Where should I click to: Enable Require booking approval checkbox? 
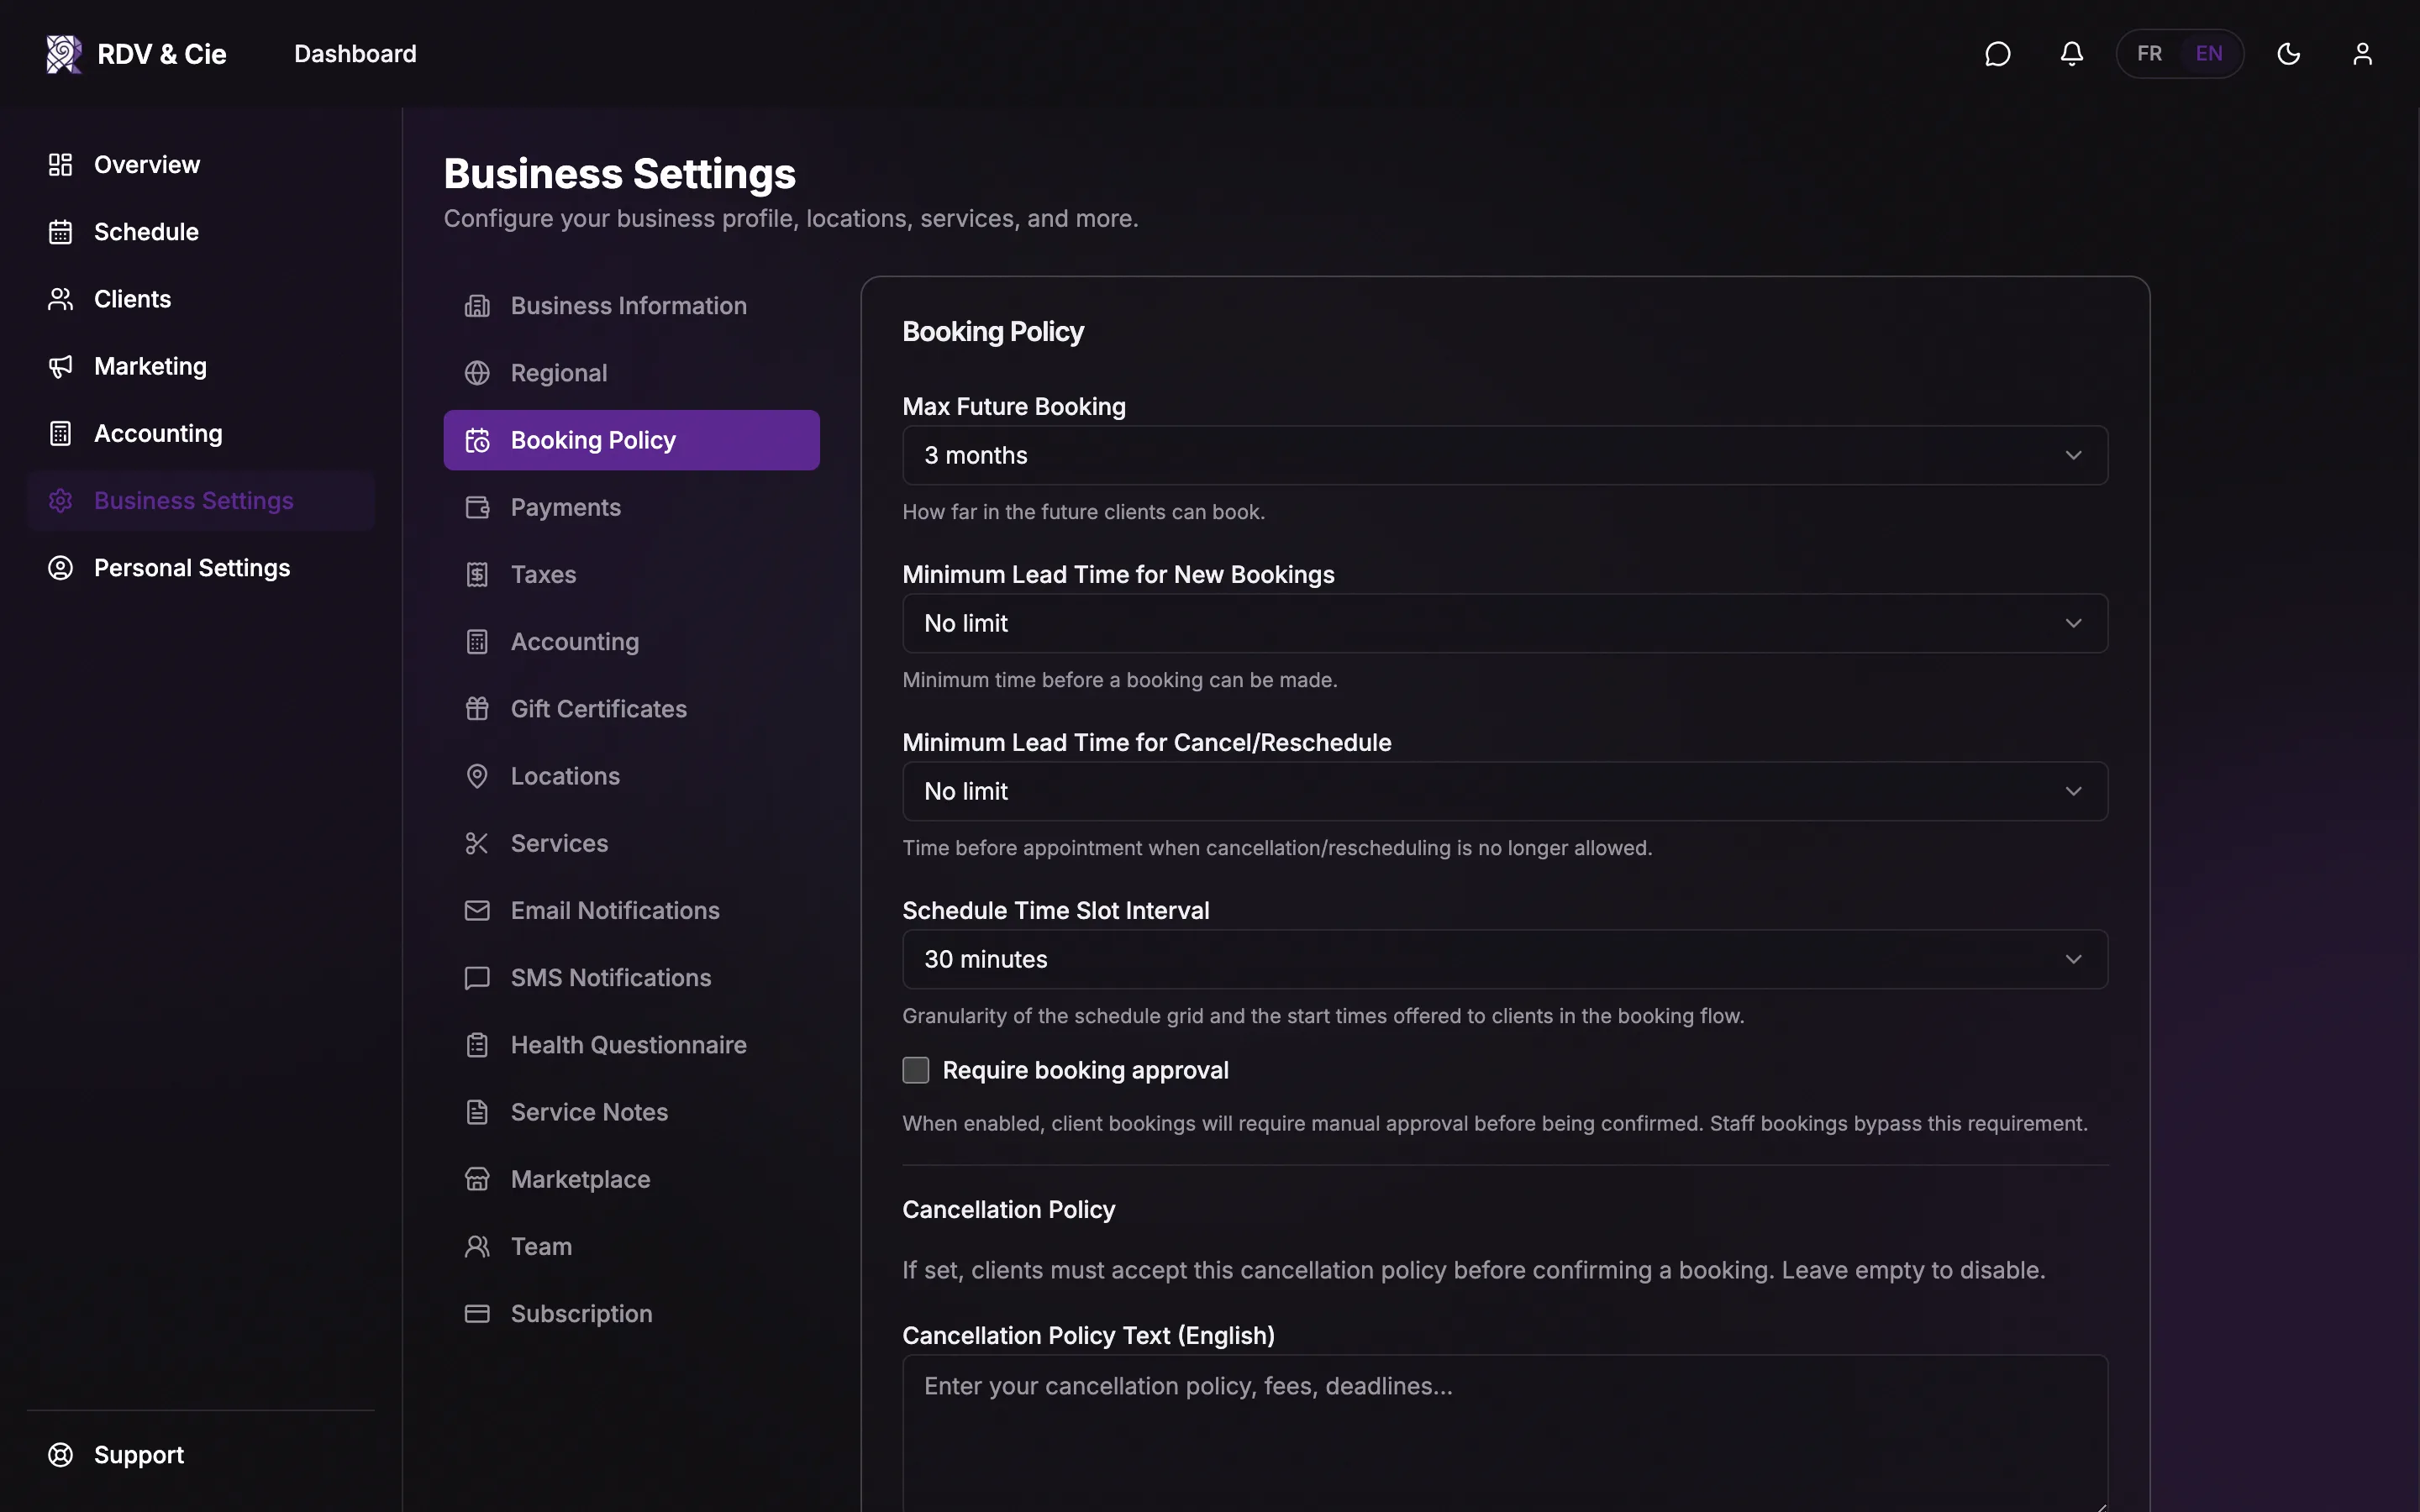point(915,1070)
